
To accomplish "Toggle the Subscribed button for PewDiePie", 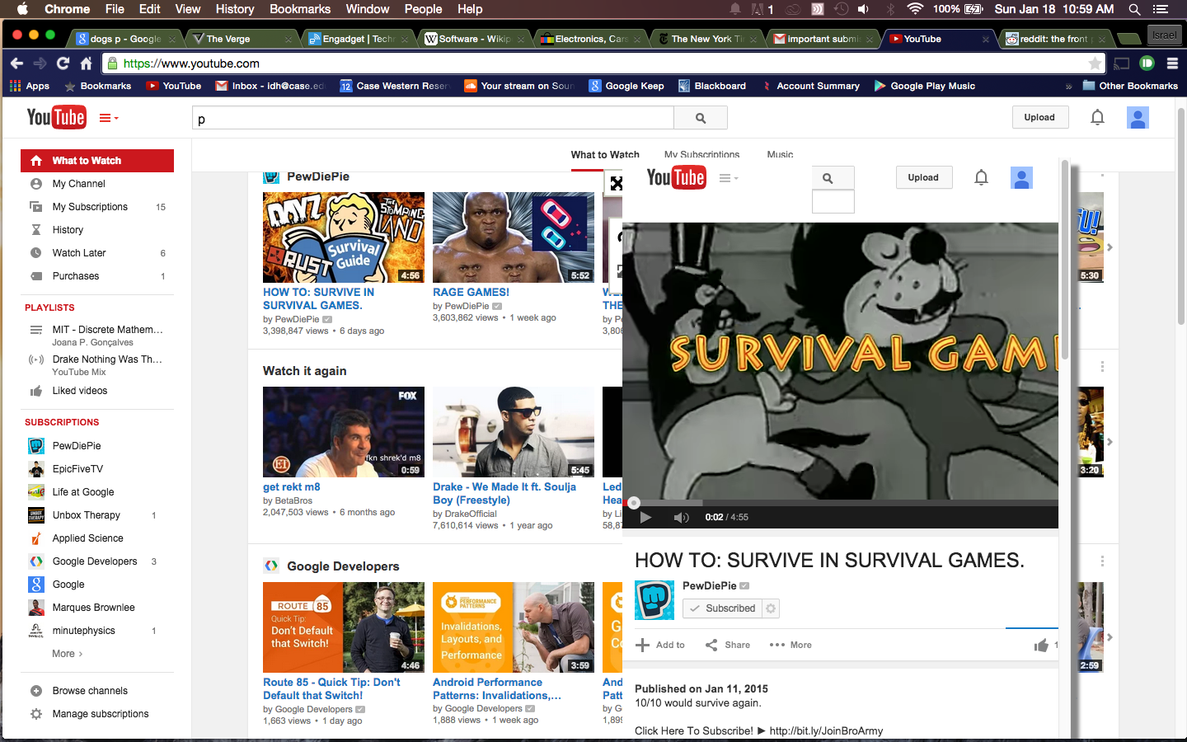I will point(722,608).
